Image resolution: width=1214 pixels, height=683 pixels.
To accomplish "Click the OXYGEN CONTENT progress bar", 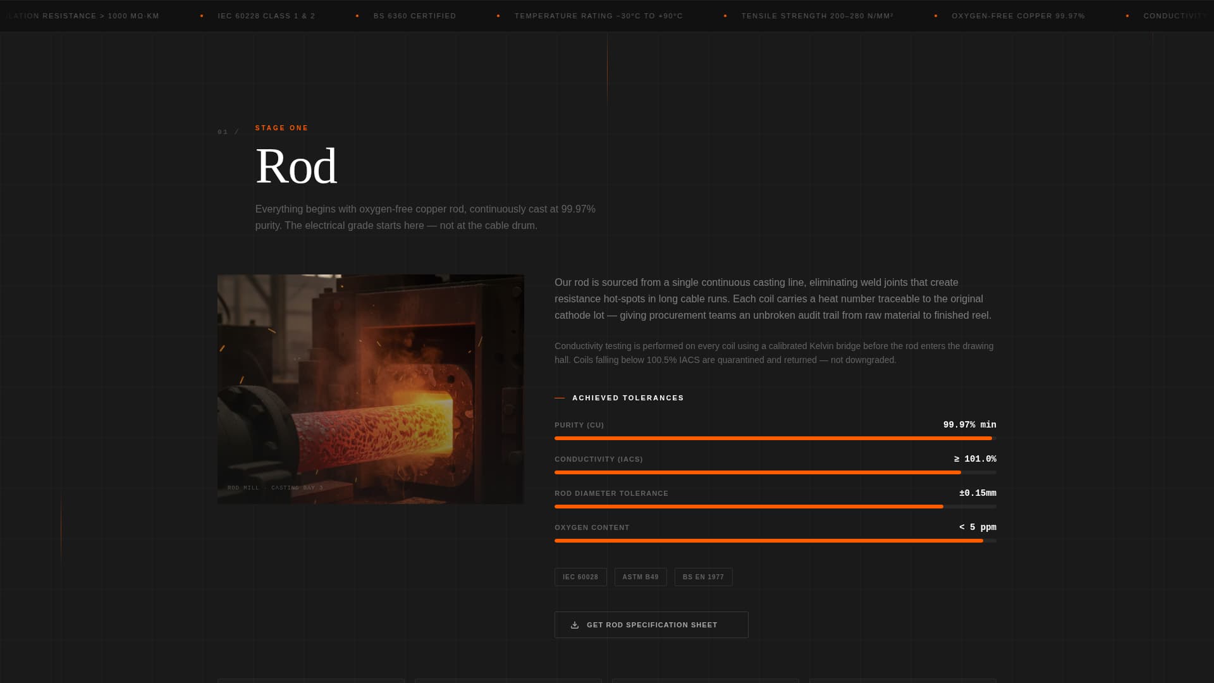I will (x=775, y=541).
